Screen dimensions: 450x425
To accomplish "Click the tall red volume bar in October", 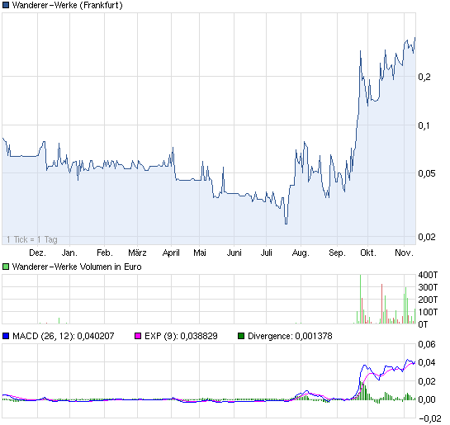I will coord(381,304).
